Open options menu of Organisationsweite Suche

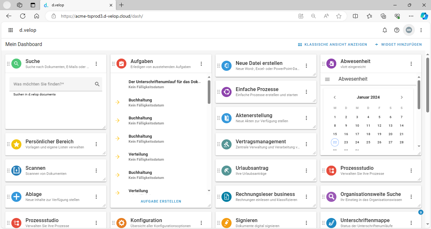click(411, 197)
